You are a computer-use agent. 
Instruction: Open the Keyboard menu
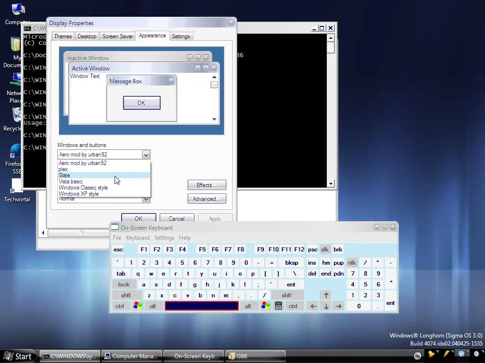coord(138,238)
